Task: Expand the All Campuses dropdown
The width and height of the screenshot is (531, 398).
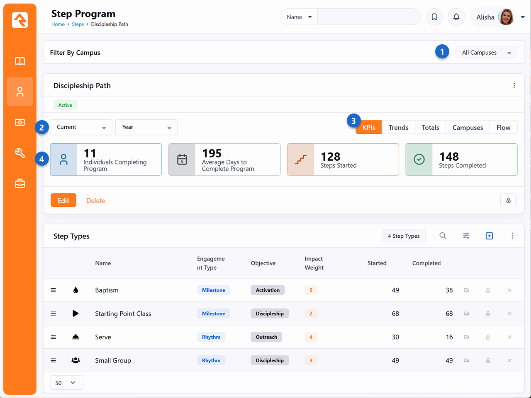Action: click(x=486, y=53)
